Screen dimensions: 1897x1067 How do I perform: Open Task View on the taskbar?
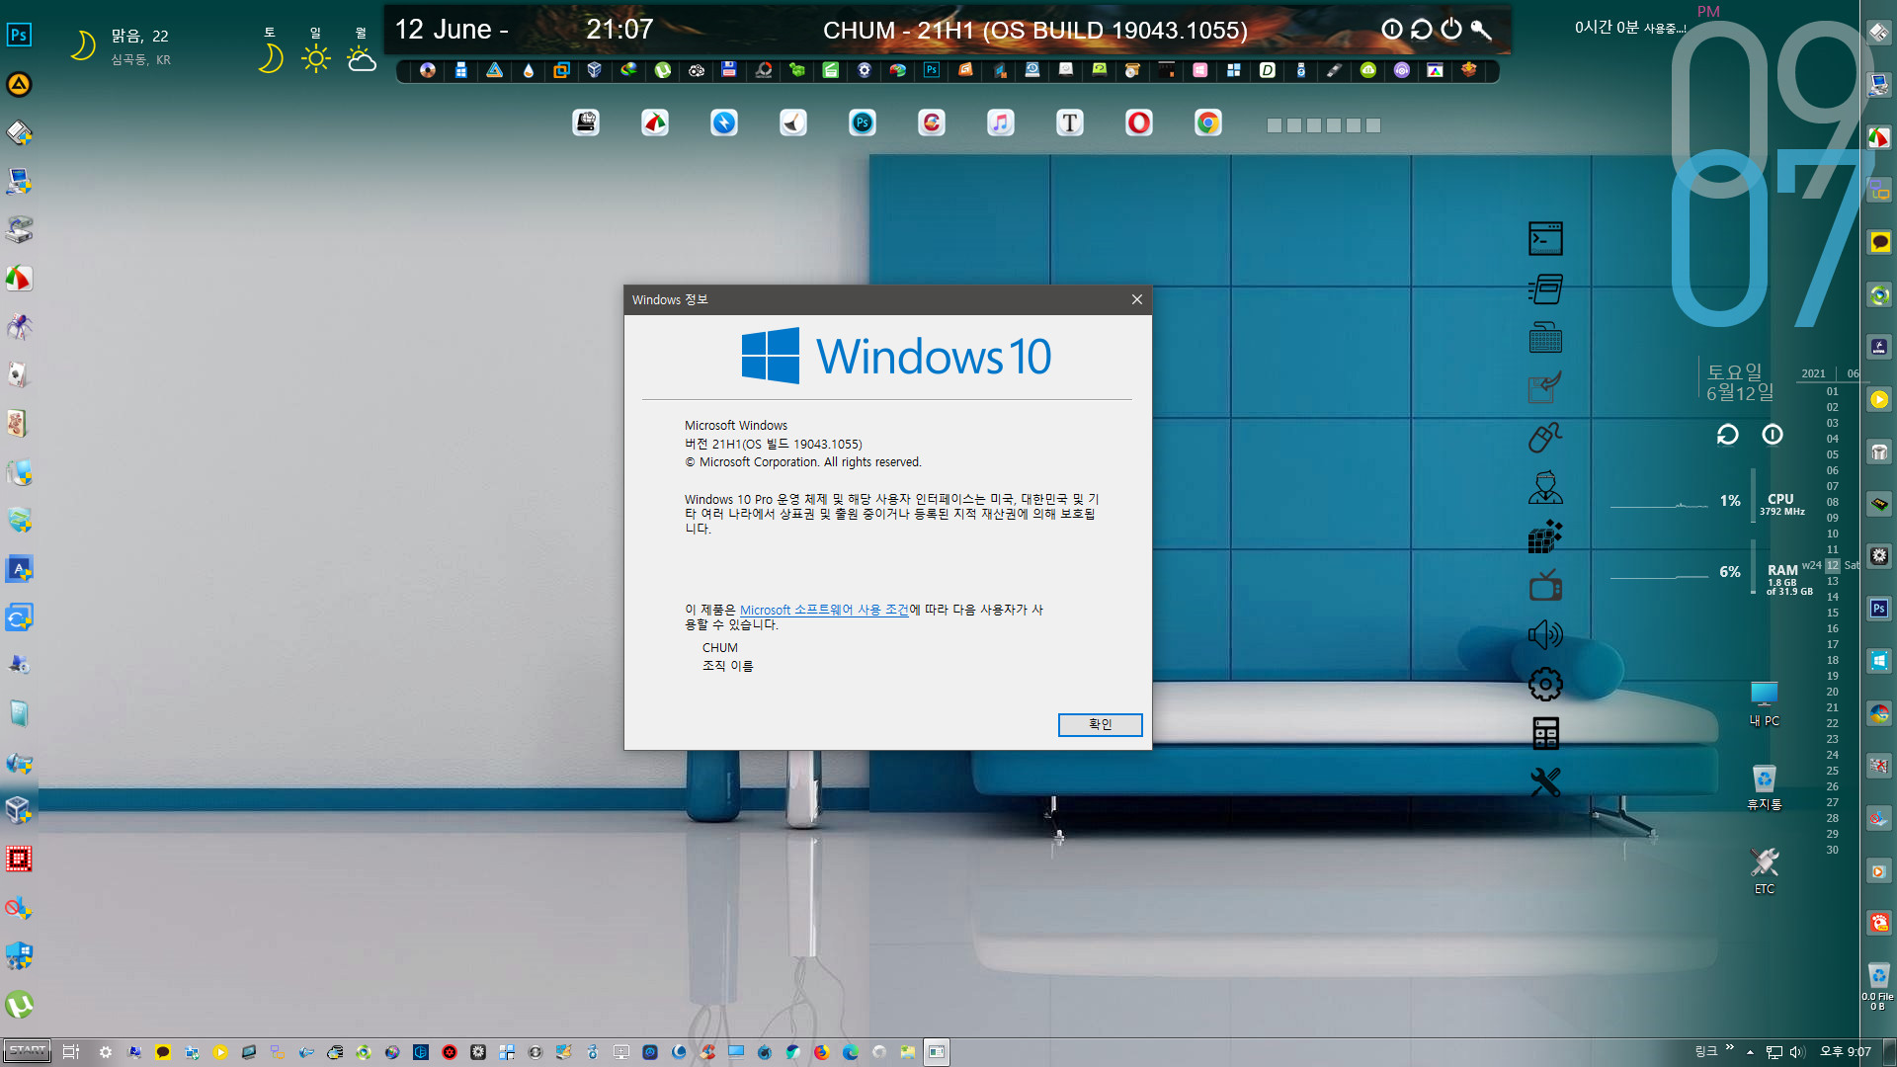[x=70, y=1052]
